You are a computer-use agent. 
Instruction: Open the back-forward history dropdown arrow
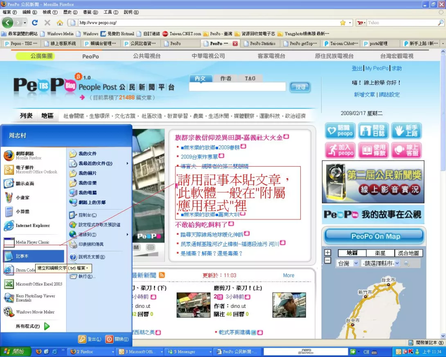tap(25, 23)
